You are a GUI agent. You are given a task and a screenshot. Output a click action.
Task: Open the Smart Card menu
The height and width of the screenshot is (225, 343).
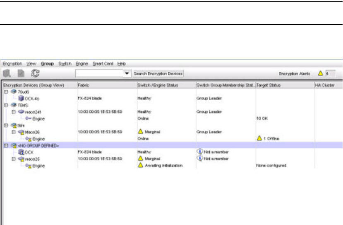(x=100, y=64)
